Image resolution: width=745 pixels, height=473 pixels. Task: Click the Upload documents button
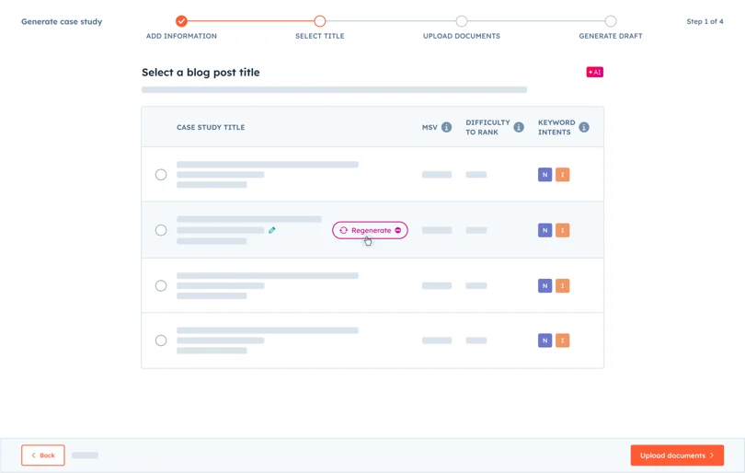677,456
